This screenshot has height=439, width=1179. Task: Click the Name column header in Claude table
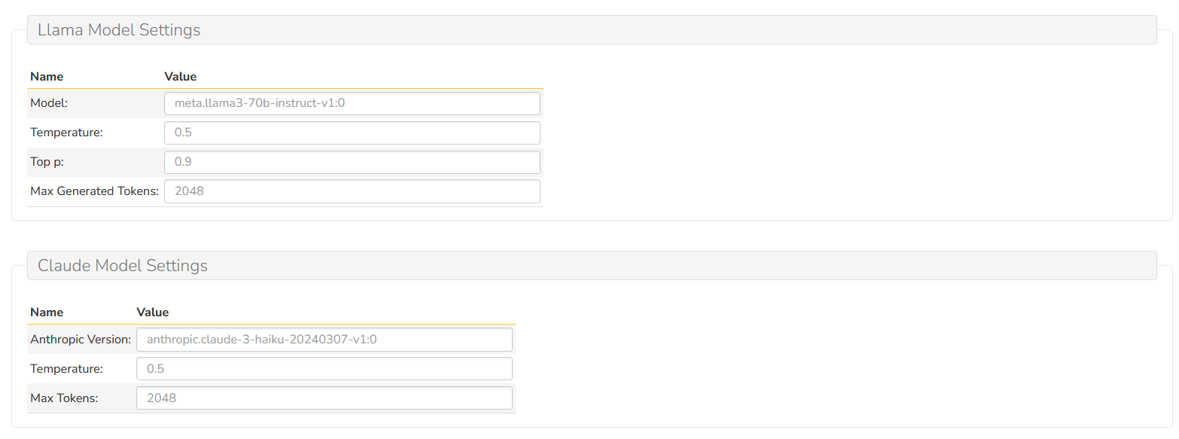[x=47, y=312]
